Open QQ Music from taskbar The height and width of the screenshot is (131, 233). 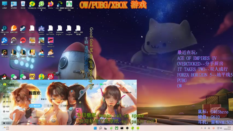coord(138,128)
